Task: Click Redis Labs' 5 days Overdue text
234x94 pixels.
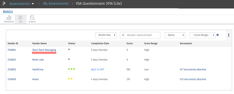Action: point(99,60)
